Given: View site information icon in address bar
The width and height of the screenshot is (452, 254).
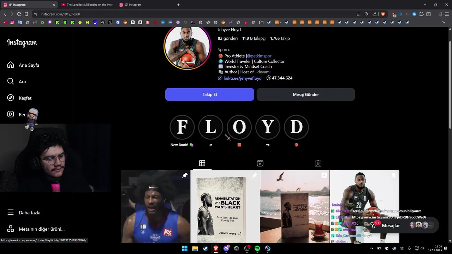Looking at the screenshot, I should (x=35, y=14).
